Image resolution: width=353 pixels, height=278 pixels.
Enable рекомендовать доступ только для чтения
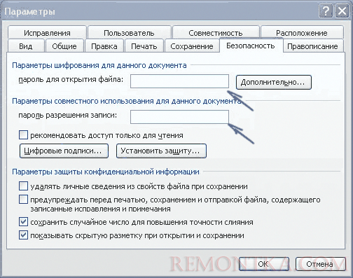(x=23, y=135)
